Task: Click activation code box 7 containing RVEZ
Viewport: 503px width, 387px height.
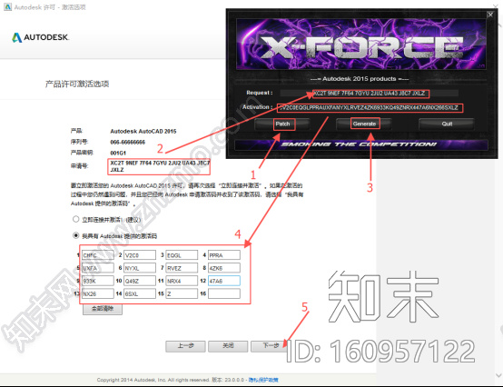Action: tap(182, 268)
